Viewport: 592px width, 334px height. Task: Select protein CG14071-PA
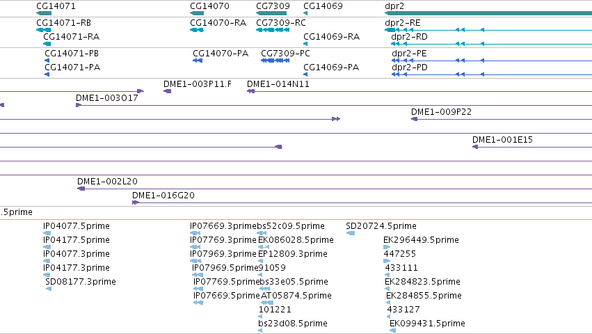click(72, 67)
